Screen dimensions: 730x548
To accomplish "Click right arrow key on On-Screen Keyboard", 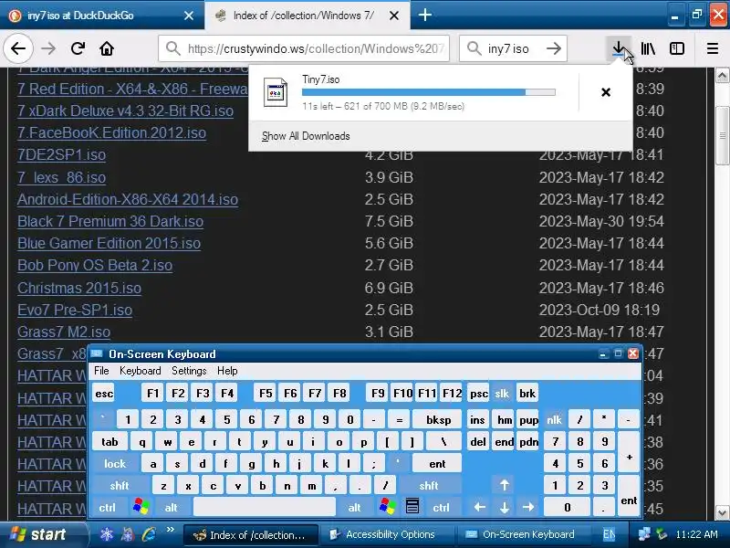I will (x=528, y=507).
